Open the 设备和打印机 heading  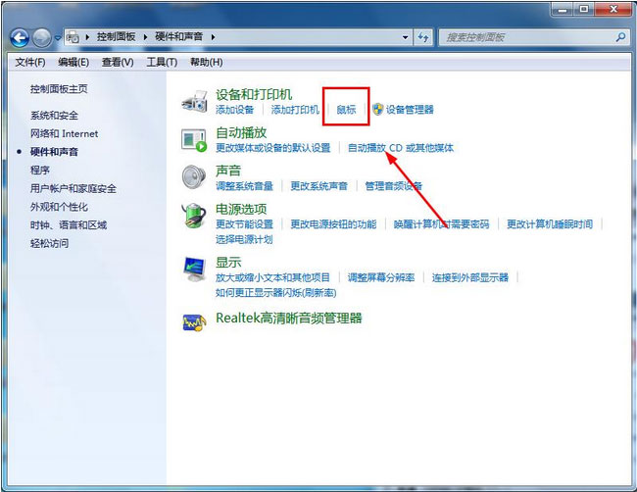tap(254, 95)
